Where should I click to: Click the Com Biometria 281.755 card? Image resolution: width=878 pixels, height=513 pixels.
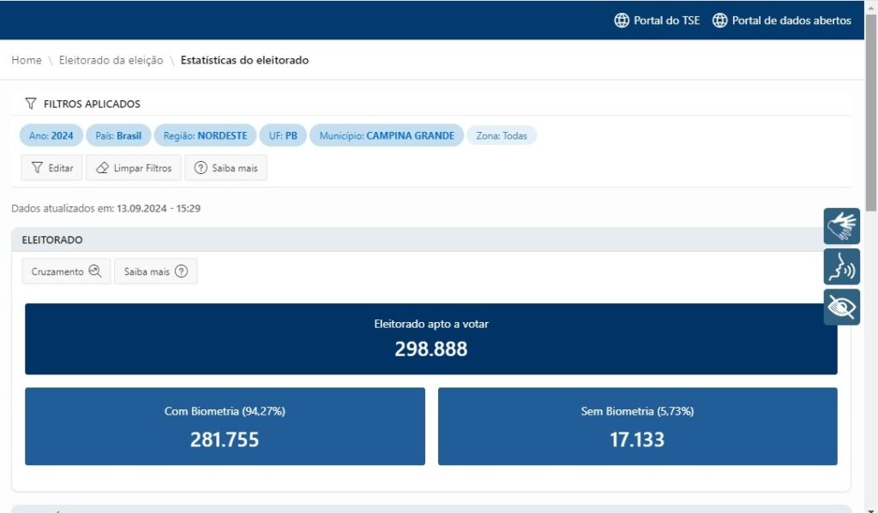226,427
